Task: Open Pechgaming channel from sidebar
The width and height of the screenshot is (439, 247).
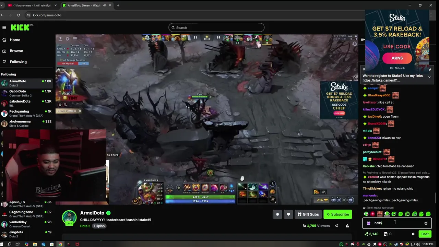Action: [27, 113]
